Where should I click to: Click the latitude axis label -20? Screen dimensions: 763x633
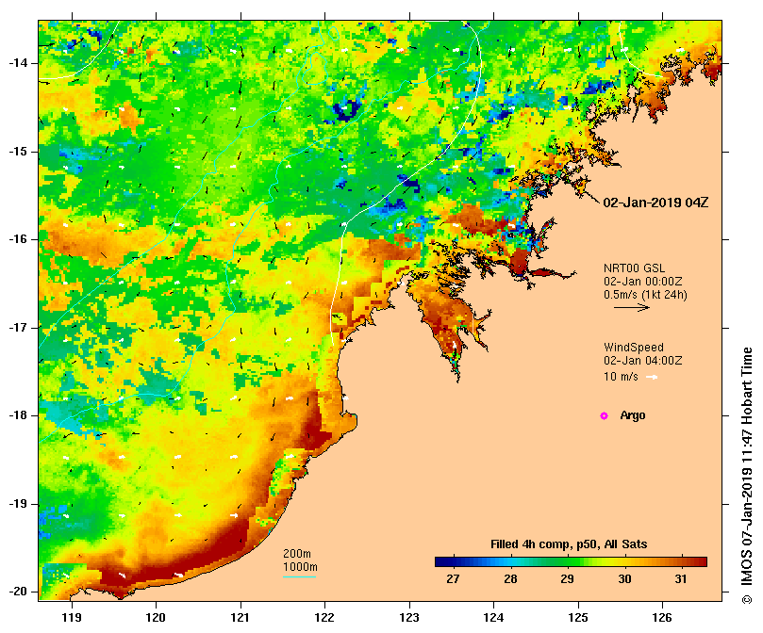point(18,592)
